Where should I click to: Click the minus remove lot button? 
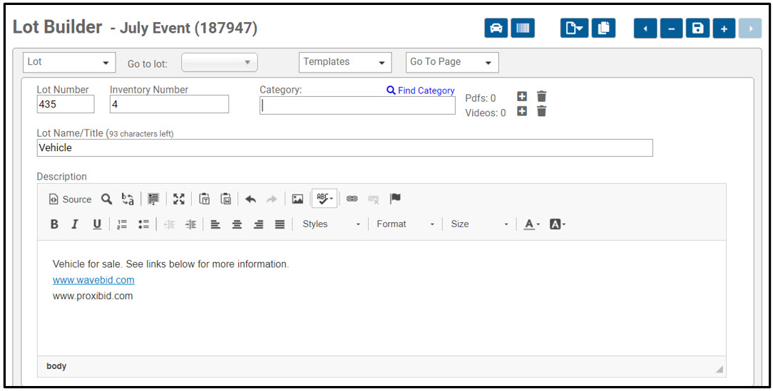672,28
